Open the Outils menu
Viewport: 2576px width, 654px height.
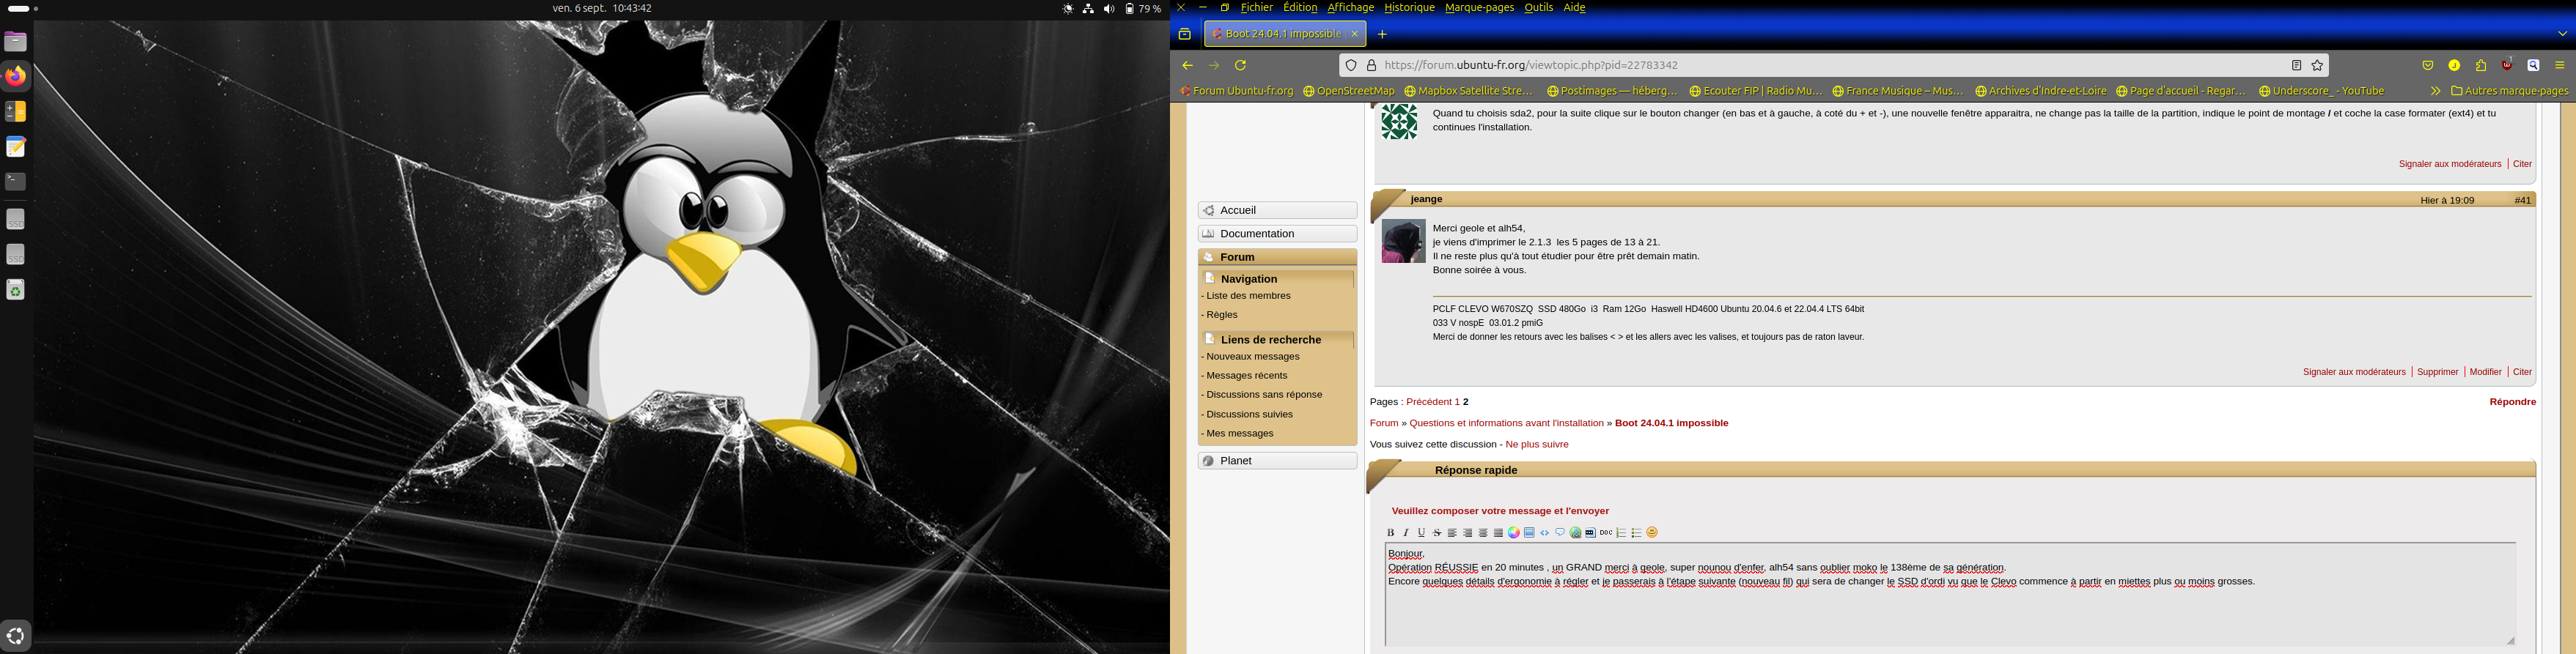pyautogui.click(x=1538, y=8)
